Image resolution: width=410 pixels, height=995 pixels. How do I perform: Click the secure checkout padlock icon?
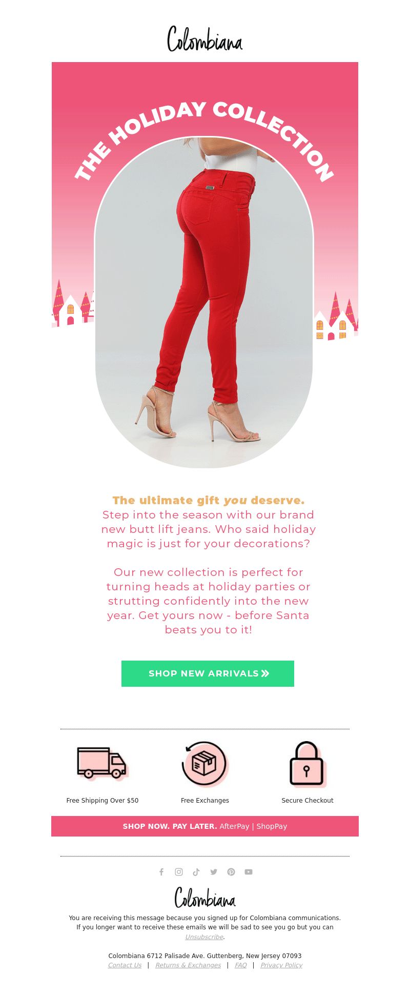[307, 764]
